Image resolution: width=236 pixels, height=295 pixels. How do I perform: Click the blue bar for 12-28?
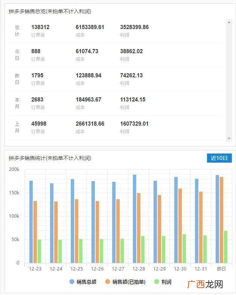tap(134, 219)
